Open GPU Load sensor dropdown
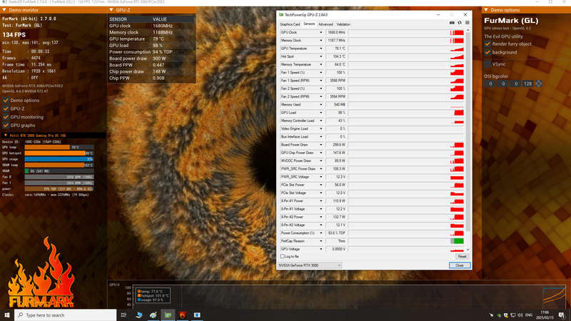The image size is (571, 321). [320, 113]
